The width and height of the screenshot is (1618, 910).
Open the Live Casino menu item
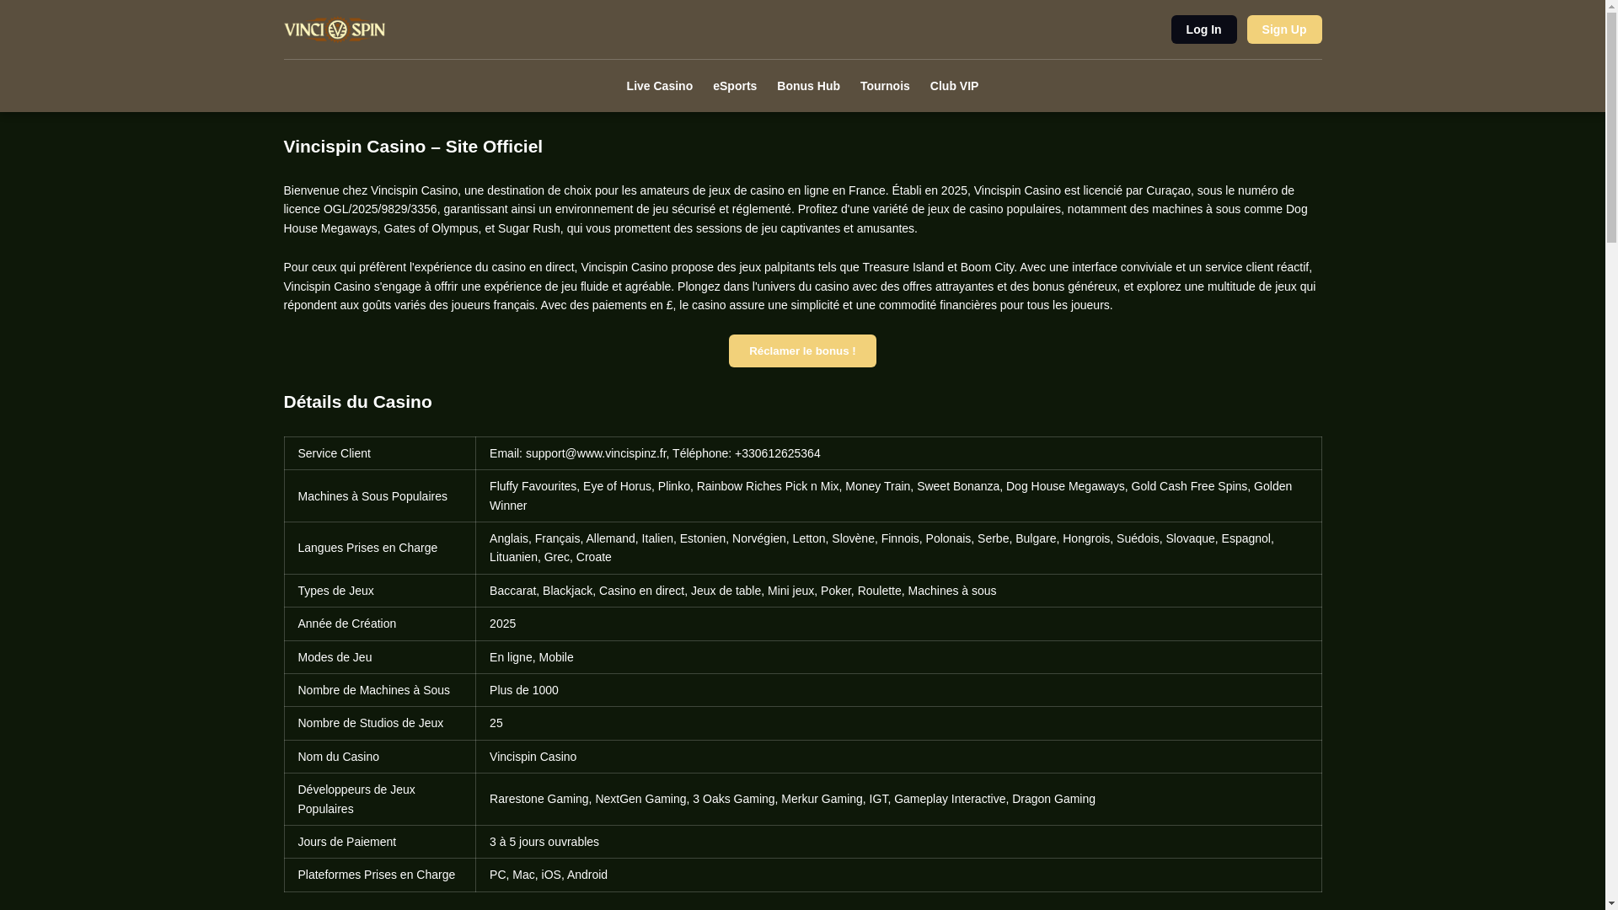click(x=659, y=86)
